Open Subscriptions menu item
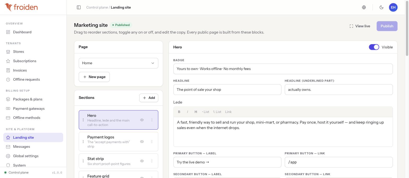 pyautogui.click(x=33, y=61)
